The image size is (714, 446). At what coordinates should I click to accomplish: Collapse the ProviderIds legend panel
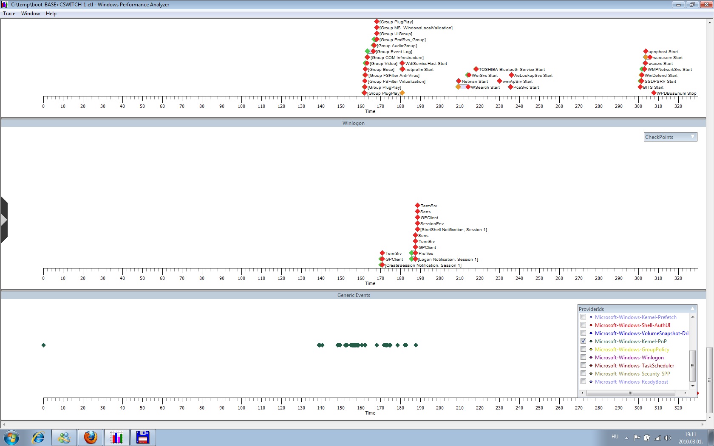(692, 309)
